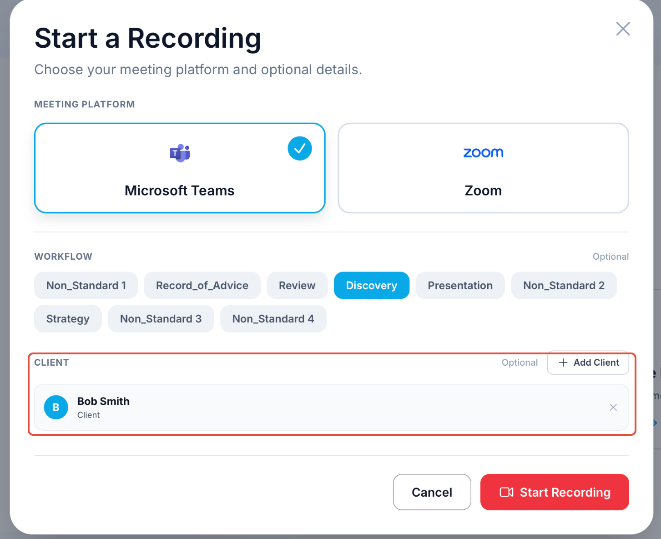The height and width of the screenshot is (539, 661).
Task: Remove Bob Smith from client list
Action: (613, 407)
